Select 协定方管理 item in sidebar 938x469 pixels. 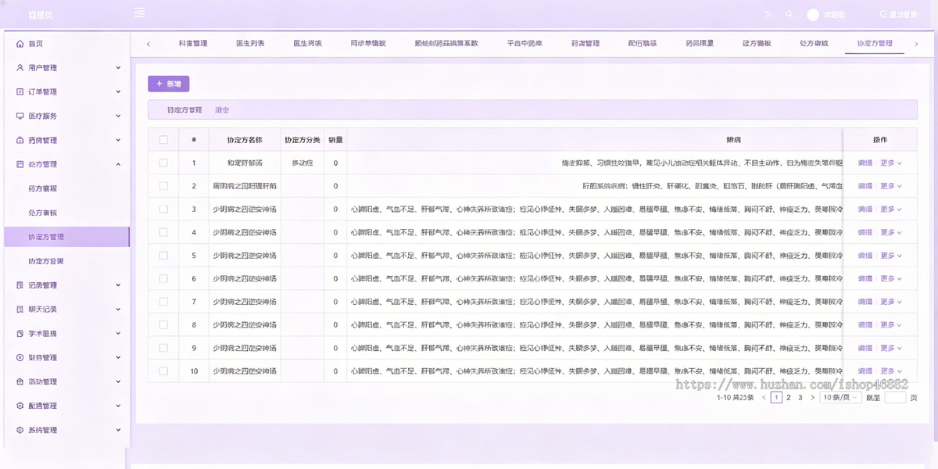[x=66, y=237]
